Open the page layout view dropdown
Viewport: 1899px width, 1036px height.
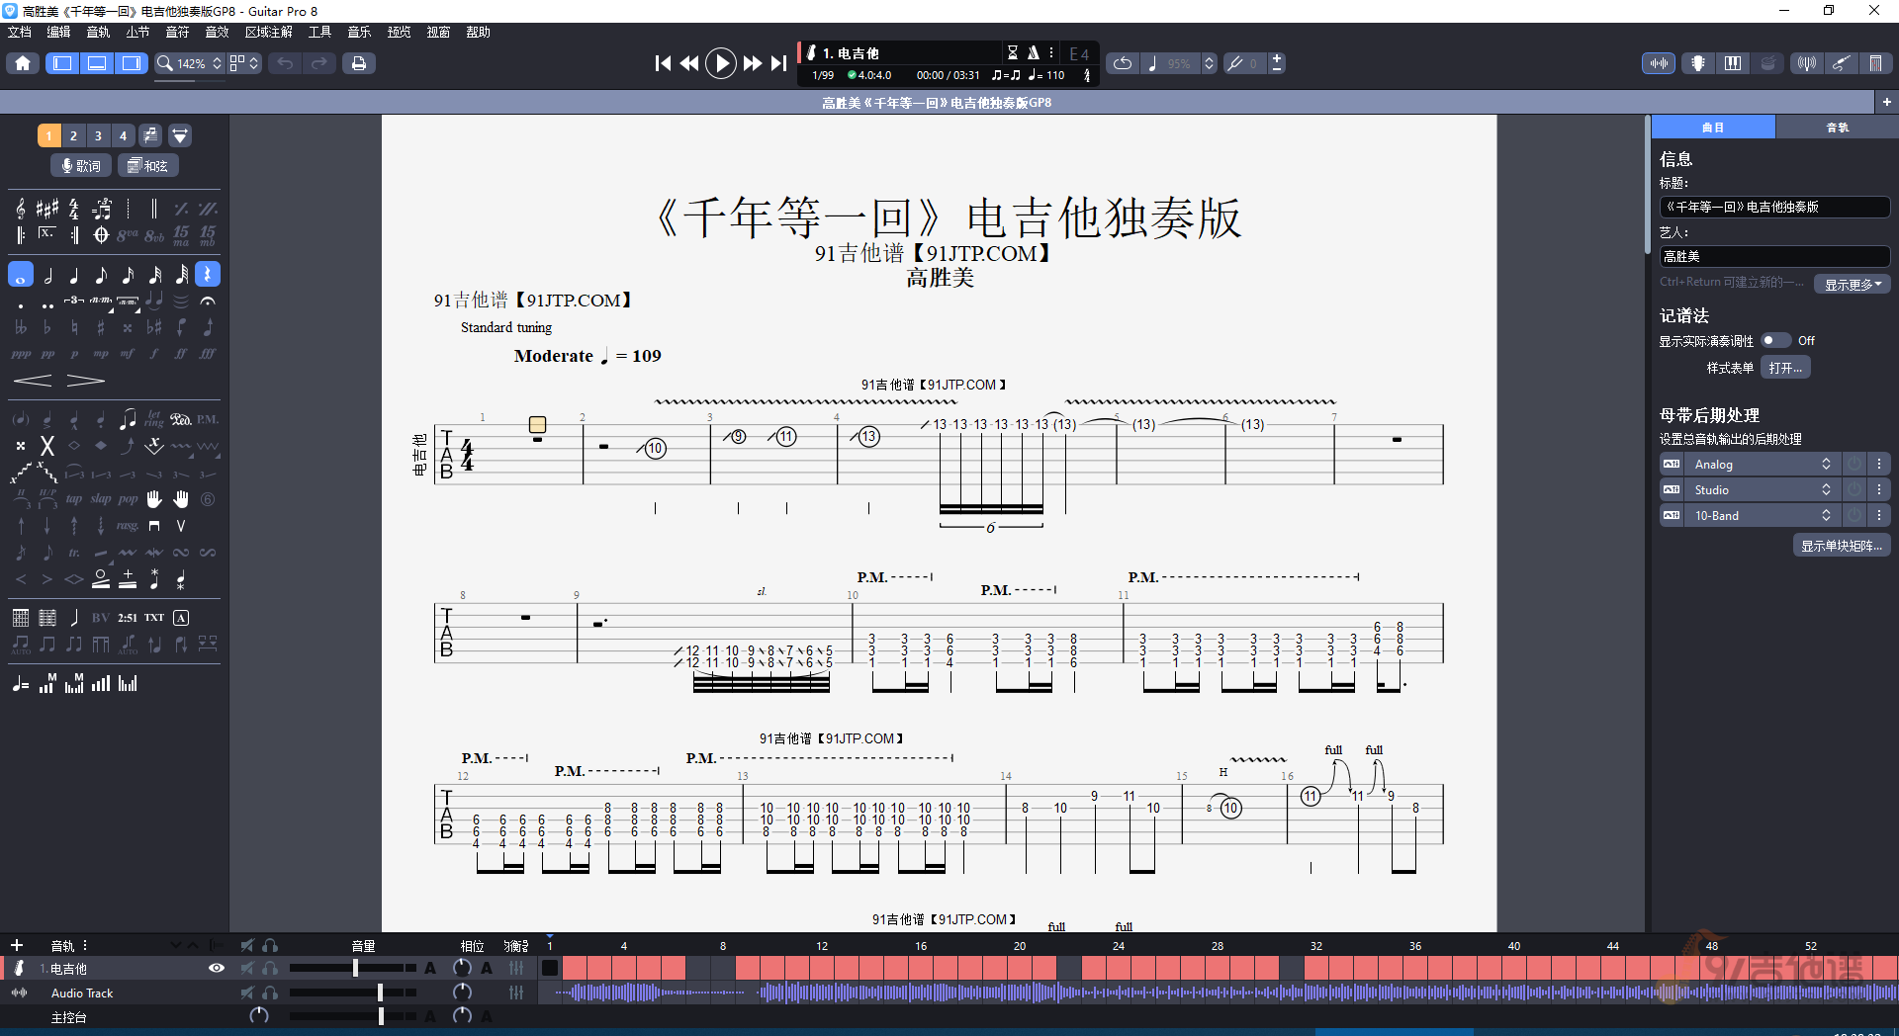(244, 63)
